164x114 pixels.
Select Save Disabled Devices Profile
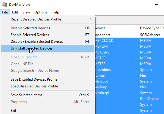coord(48,79)
